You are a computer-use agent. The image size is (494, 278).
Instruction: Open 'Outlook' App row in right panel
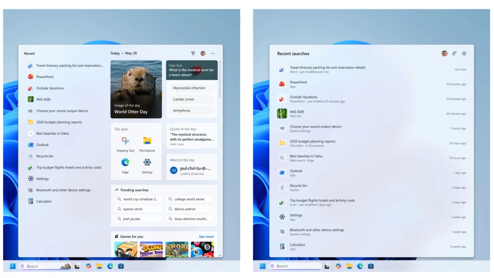(372, 173)
